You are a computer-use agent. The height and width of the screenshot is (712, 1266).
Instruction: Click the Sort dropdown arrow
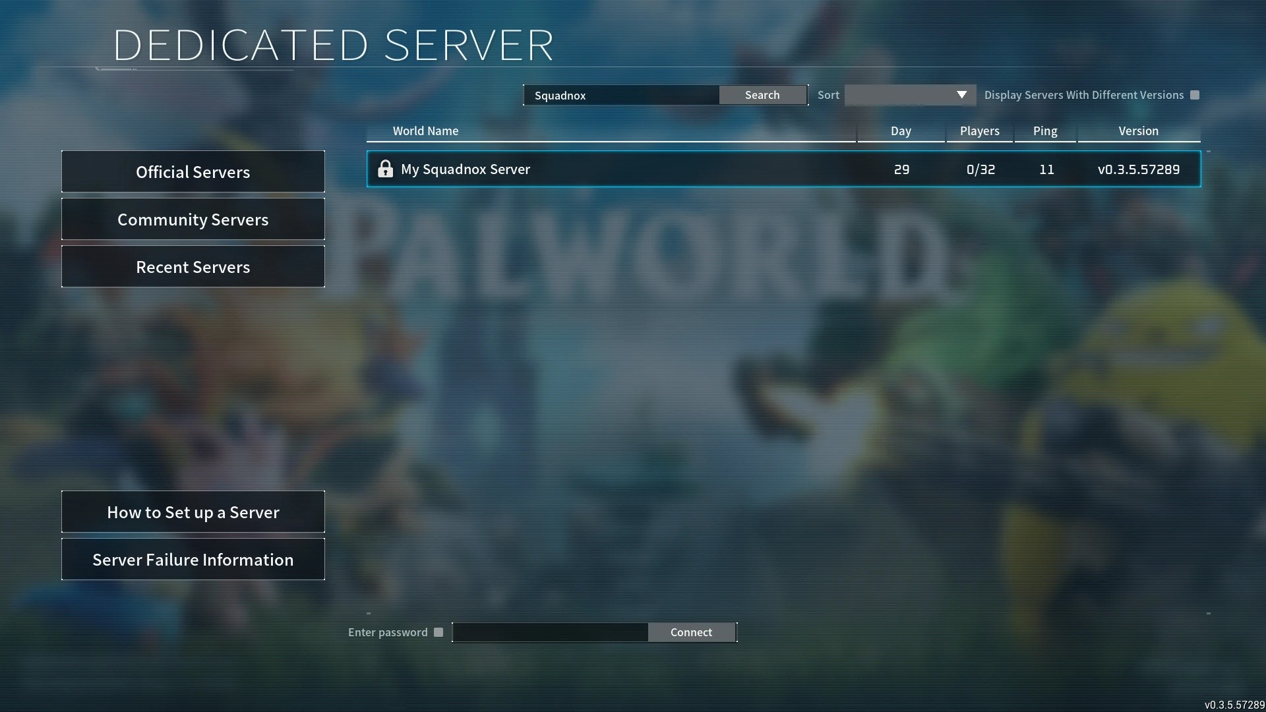pyautogui.click(x=963, y=94)
